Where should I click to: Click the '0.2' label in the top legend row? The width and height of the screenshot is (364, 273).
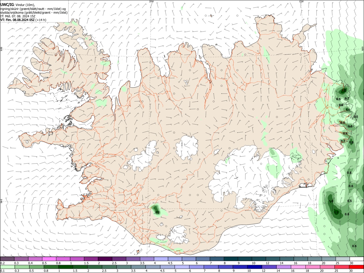[x=2, y=263]
